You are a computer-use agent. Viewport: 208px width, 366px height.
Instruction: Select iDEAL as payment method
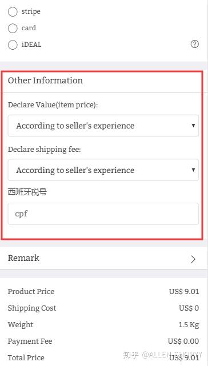tap(13, 45)
